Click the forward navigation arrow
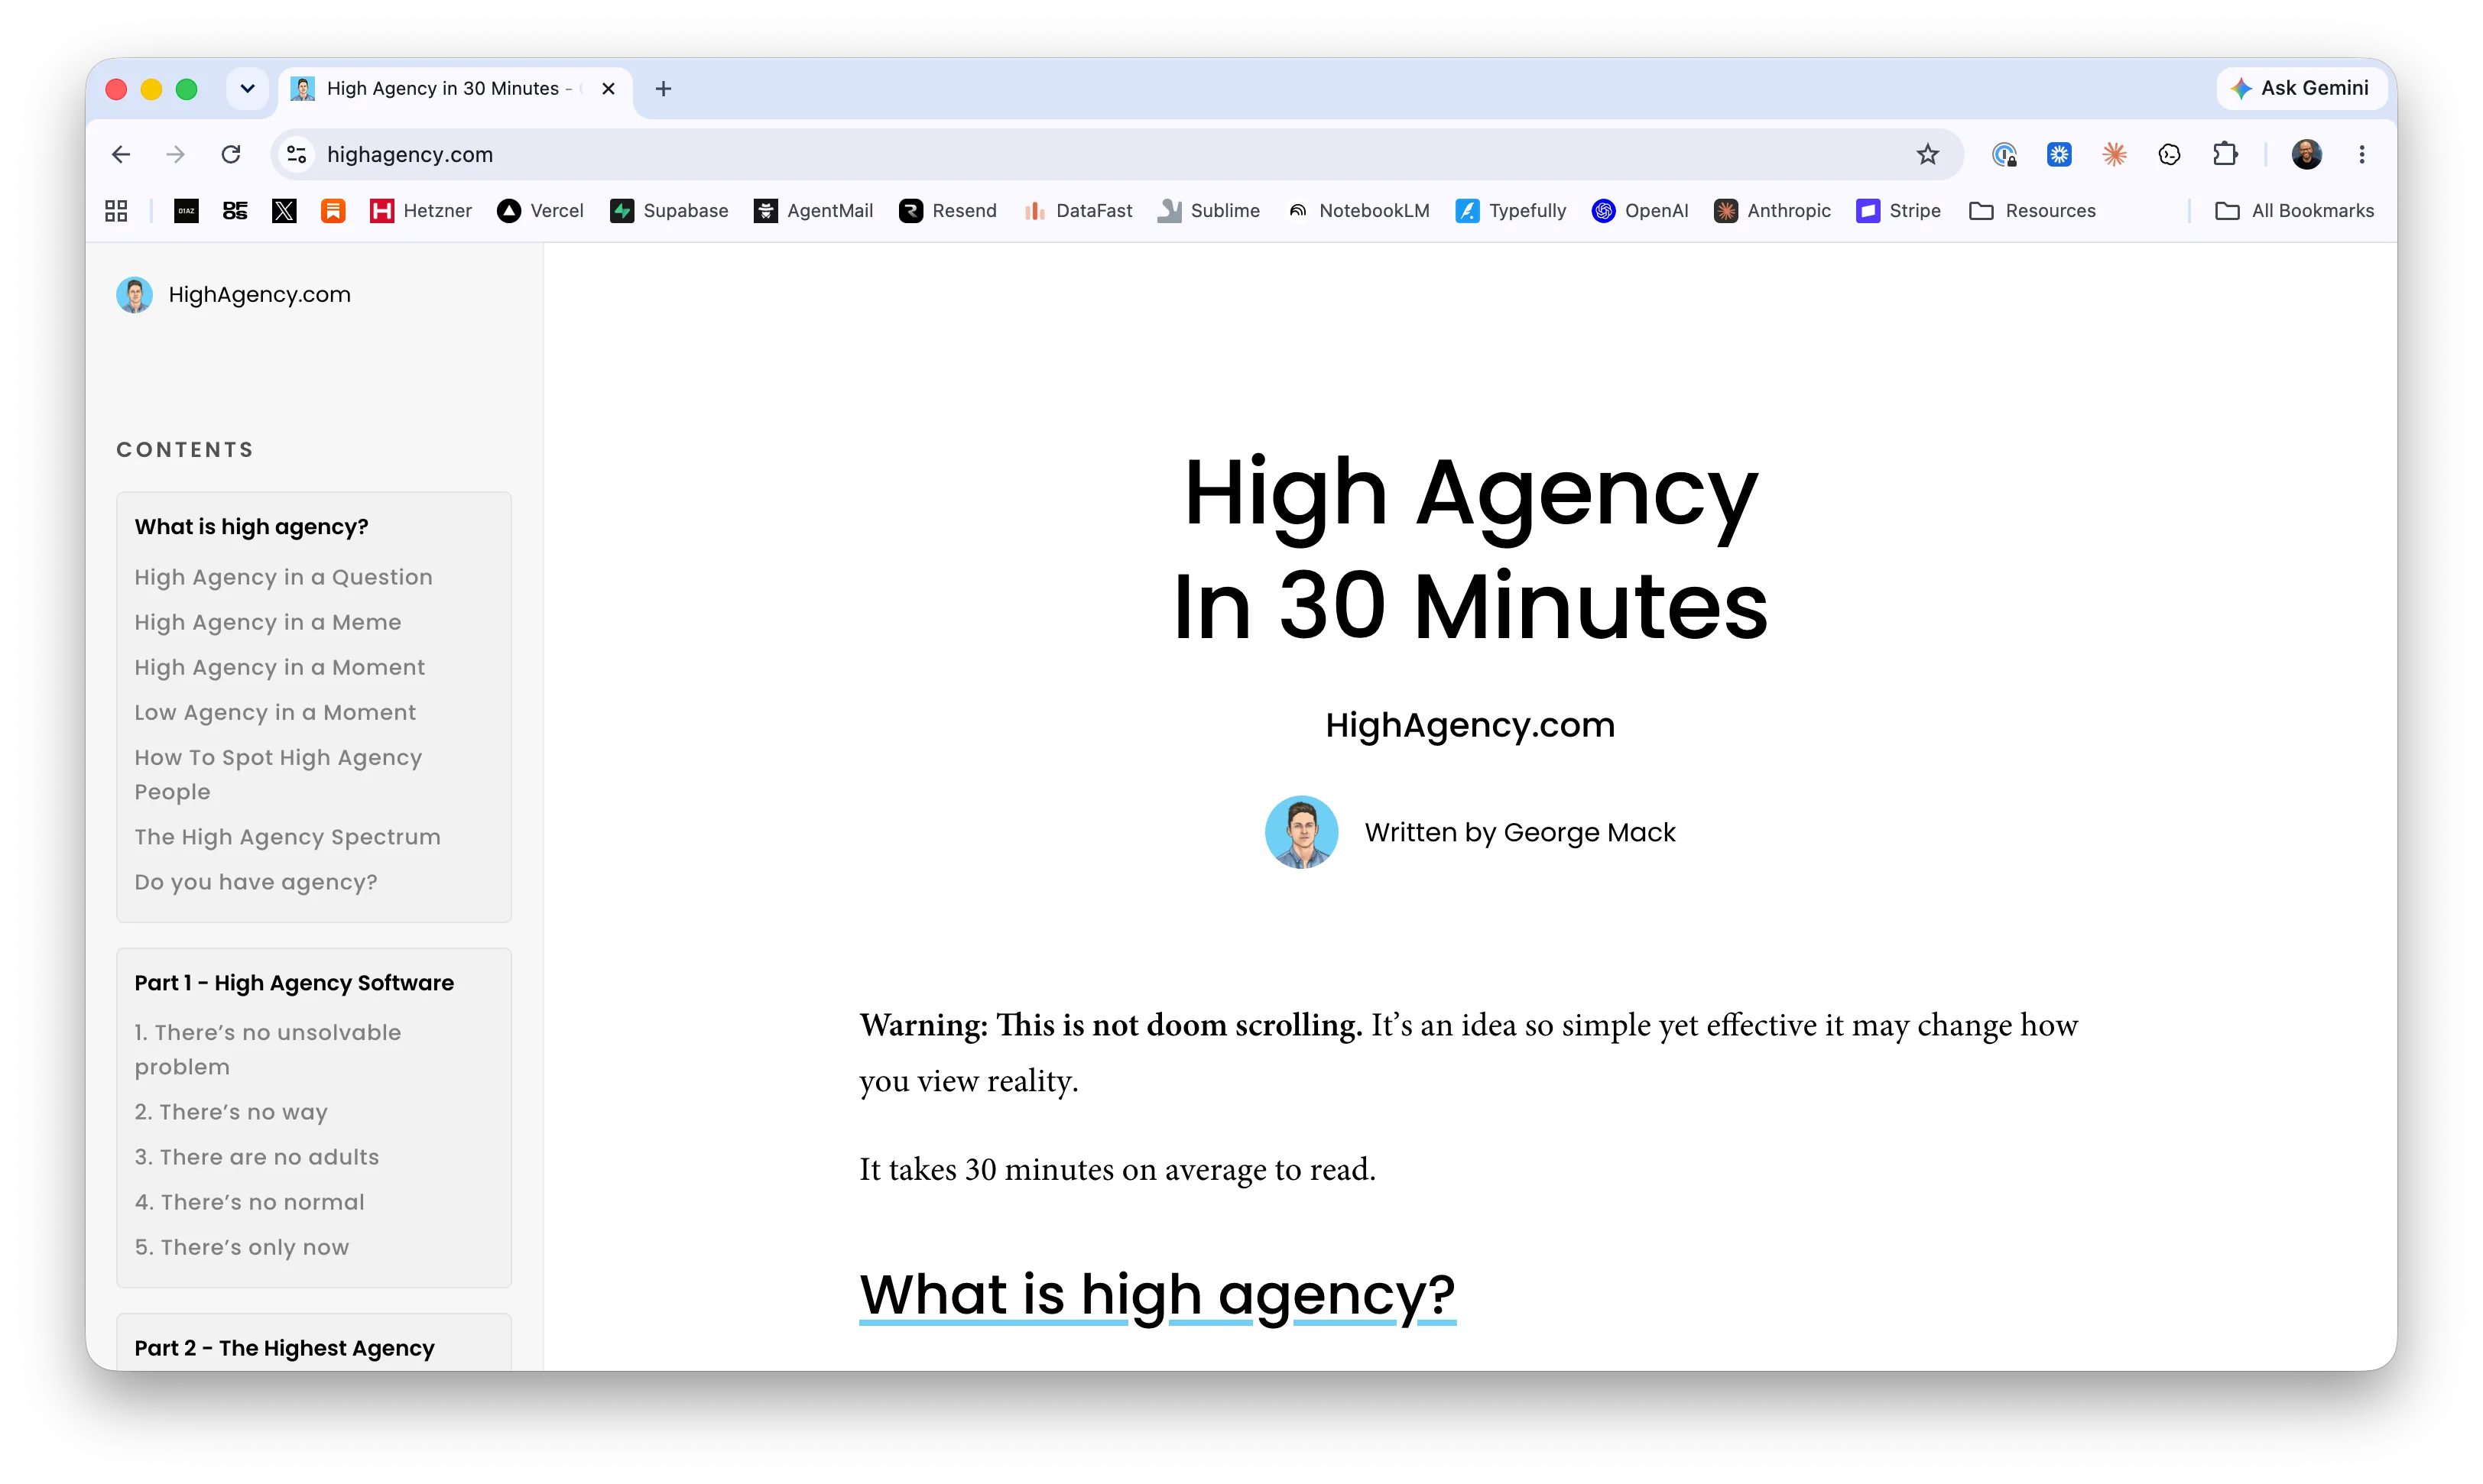Viewport: 2483px width, 1484px height. [175, 154]
